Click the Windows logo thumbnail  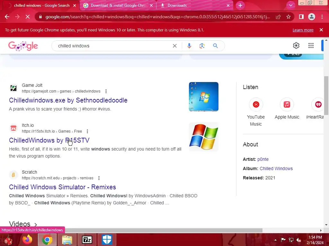203,136
